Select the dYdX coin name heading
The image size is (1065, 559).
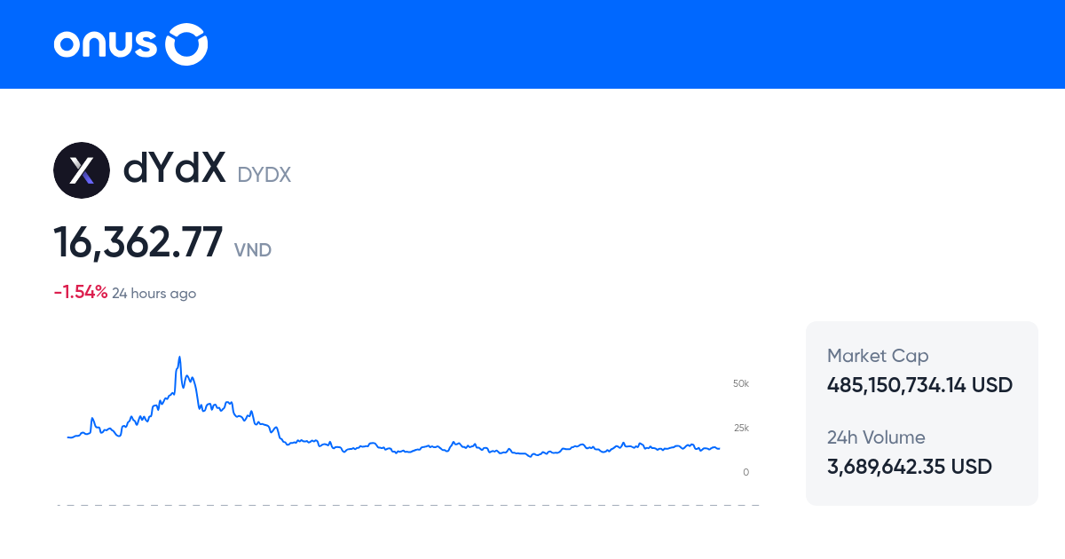175,168
